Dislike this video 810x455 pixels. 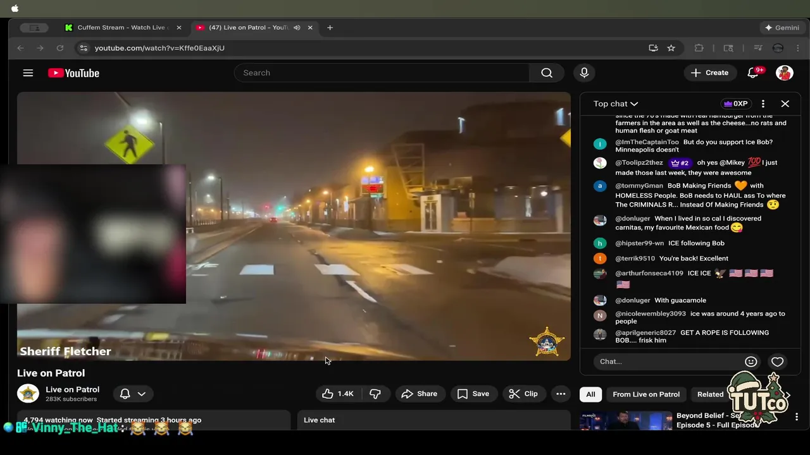point(375,394)
